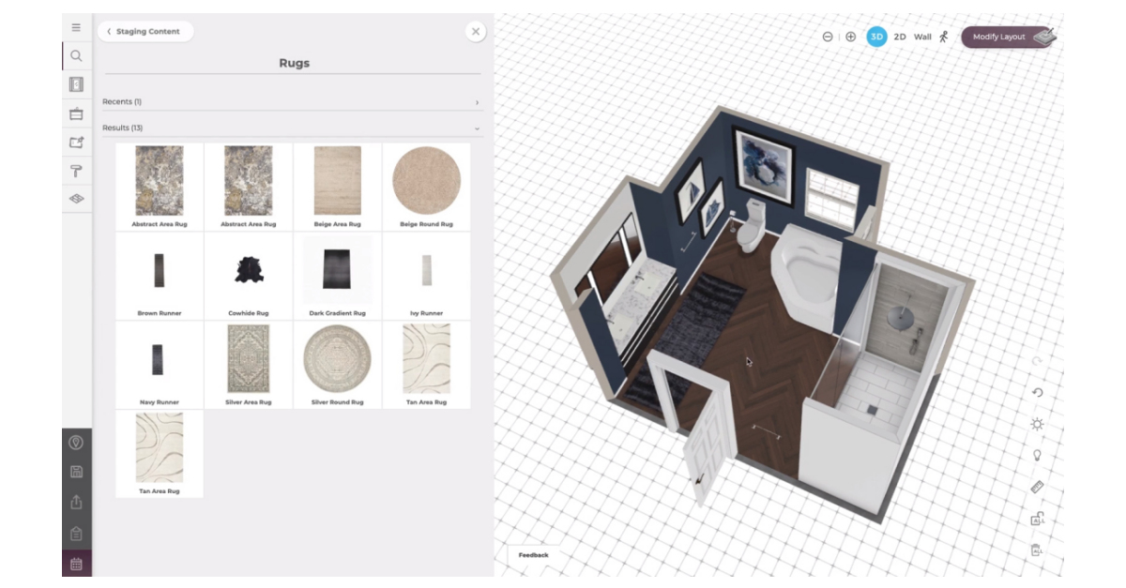Click the undo arrow icon
This screenshot has width=1126, height=588.
point(1037,393)
